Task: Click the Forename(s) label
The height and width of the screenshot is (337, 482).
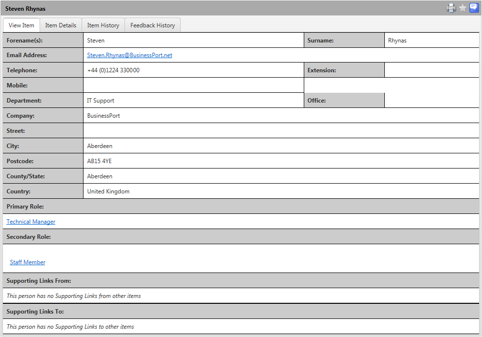Action: pos(24,40)
